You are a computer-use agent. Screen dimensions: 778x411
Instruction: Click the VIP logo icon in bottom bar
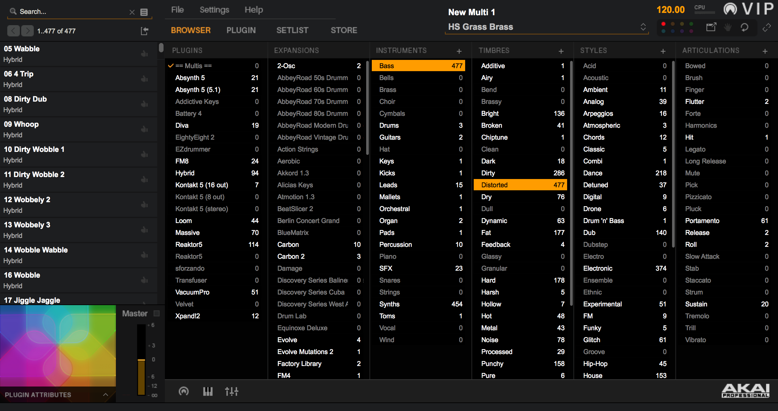click(184, 391)
